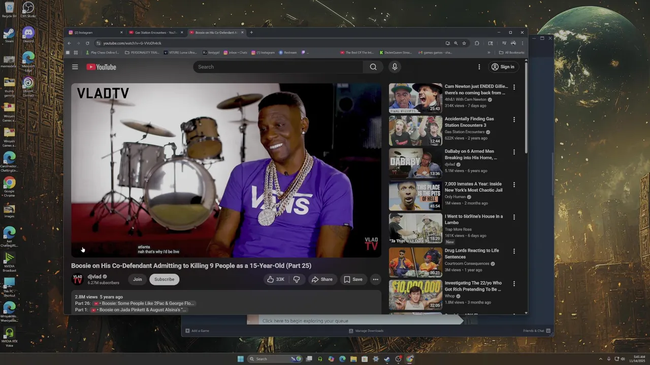Expand hidden bookmarks overflow chevron
This screenshot has width=650, height=365.
tap(489, 52)
